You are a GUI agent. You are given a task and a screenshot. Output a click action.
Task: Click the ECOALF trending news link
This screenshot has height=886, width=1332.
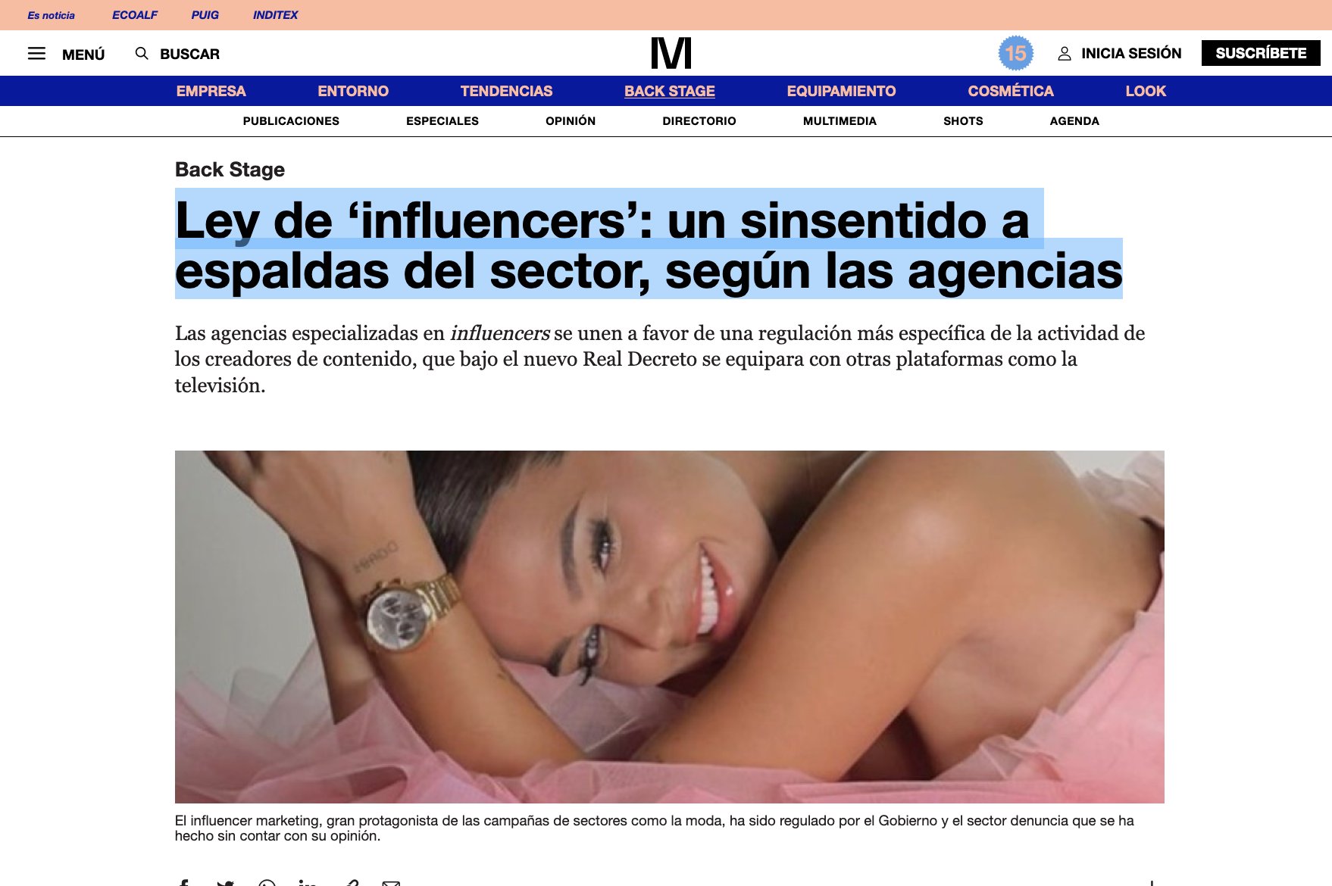click(135, 15)
